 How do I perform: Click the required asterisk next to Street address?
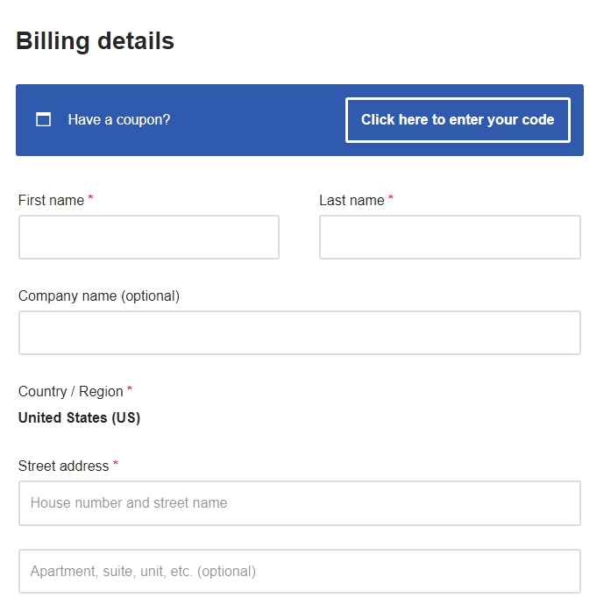coord(116,463)
